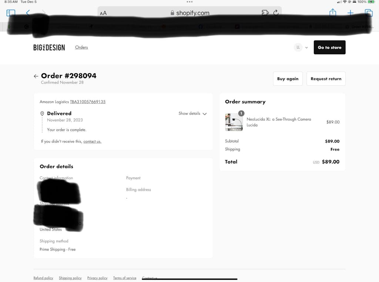Click contact us link under Delivered
This screenshot has width=379, height=282.
click(x=92, y=142)
